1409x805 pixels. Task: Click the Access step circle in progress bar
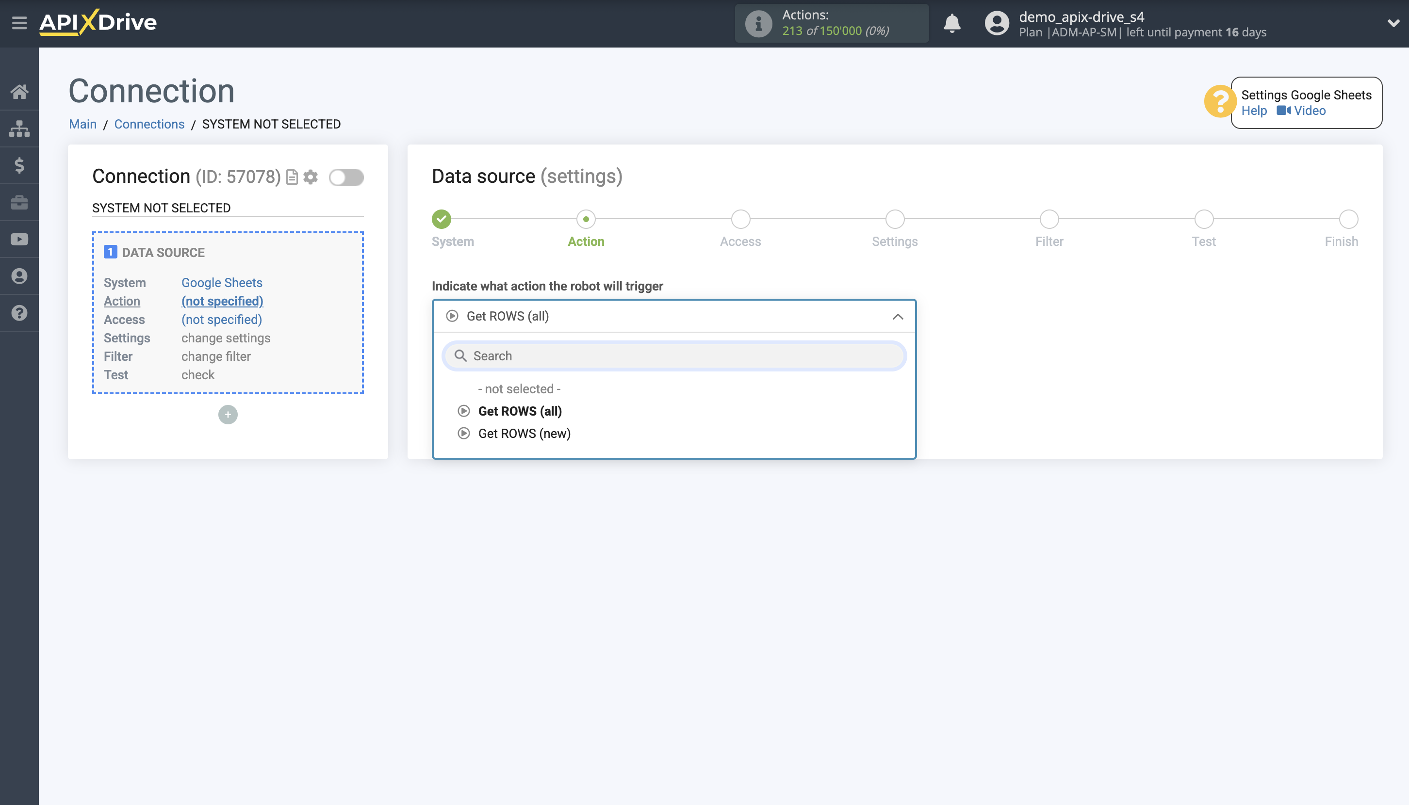[x=740, y=219]
